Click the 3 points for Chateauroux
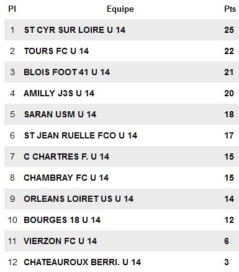Viewport: 239px width, 272px height. point(227,262)
